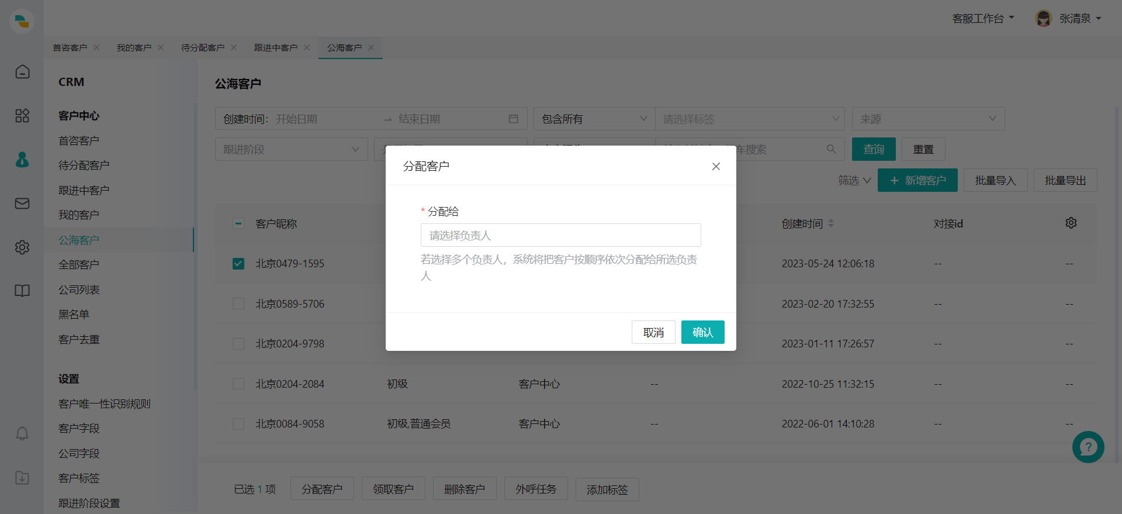Open table column settings gear icon
Image resolution: width=1122 pixels, height=514 pixels.
pyautogui.click(x=1071, y=223)
